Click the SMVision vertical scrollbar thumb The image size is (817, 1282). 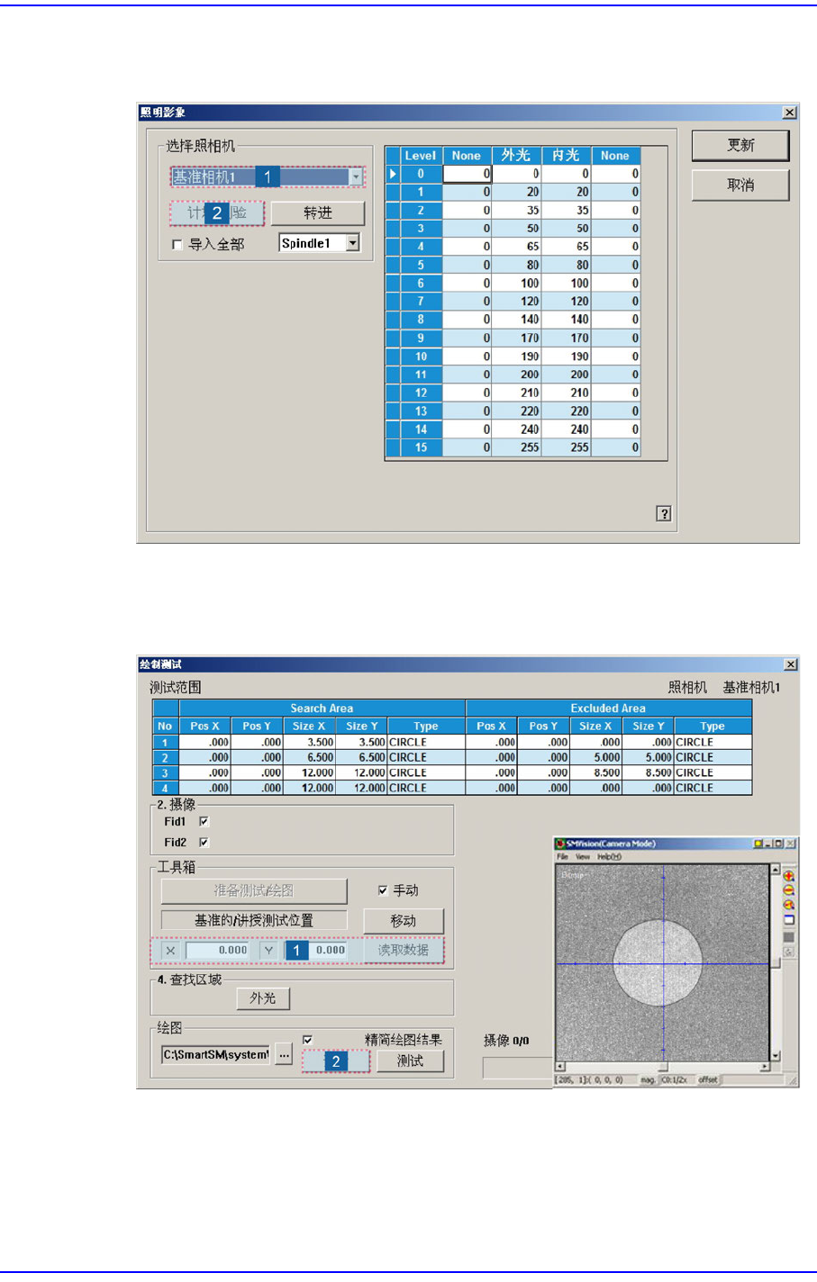[776, 962]
